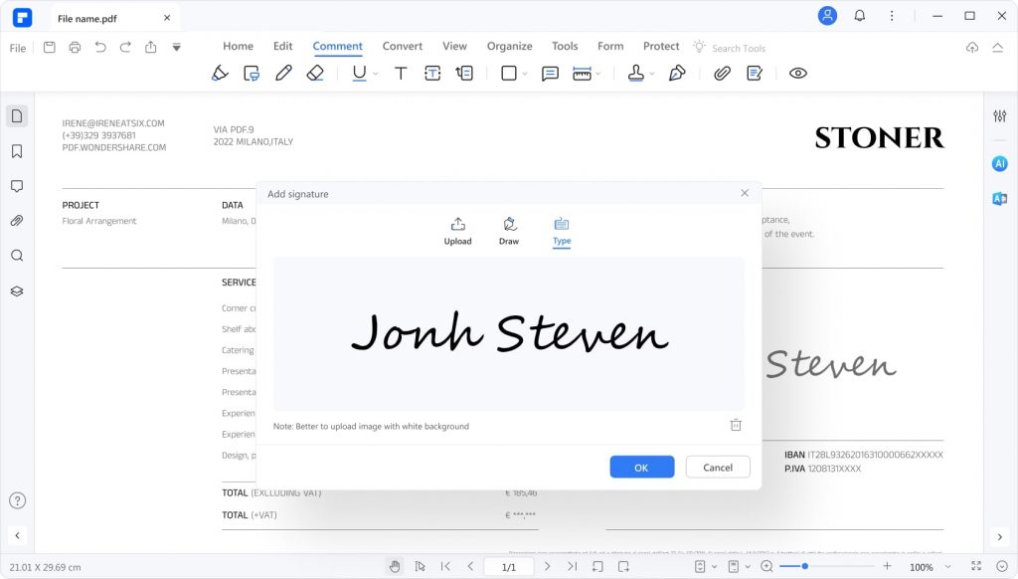Switch to the select cursor tool
The image size is (1018, 579).
coord(420,566)
